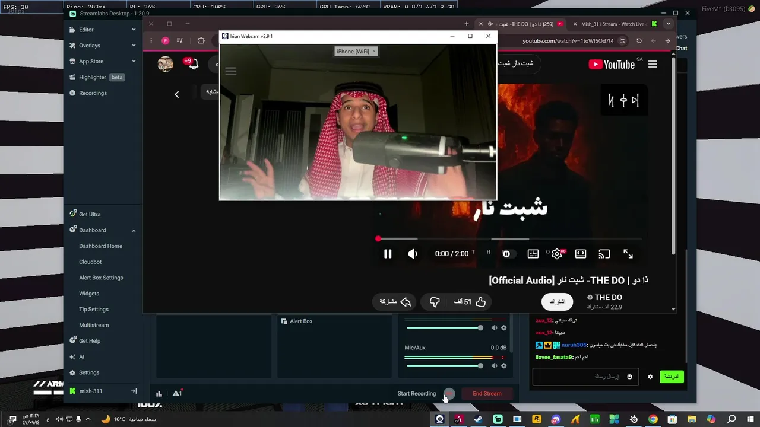Open THE DO channel name link
This screenshot has width=760, height=427.
pyautogui.click(x=608, y=297)
